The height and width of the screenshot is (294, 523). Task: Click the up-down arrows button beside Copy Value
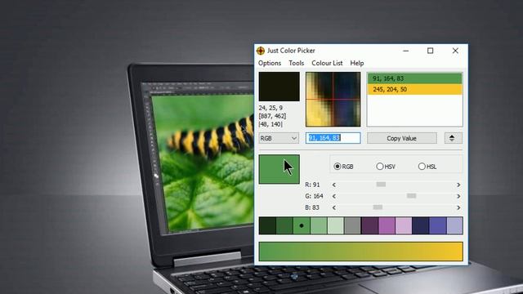coord(454,138)
